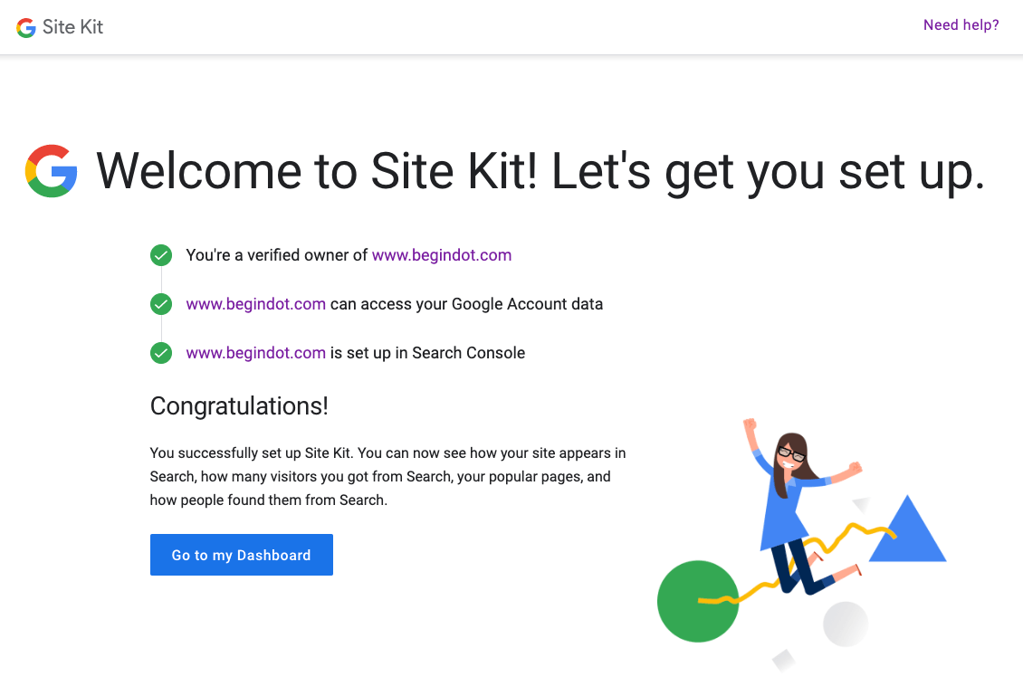Go to my Dashboard button
The height and width of the screenshot is (686, 1023).
coord(242,555)
